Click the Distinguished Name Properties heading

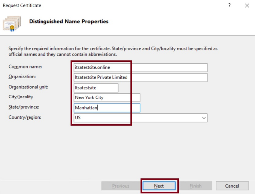pyautogui.click(x=69, y=21)
